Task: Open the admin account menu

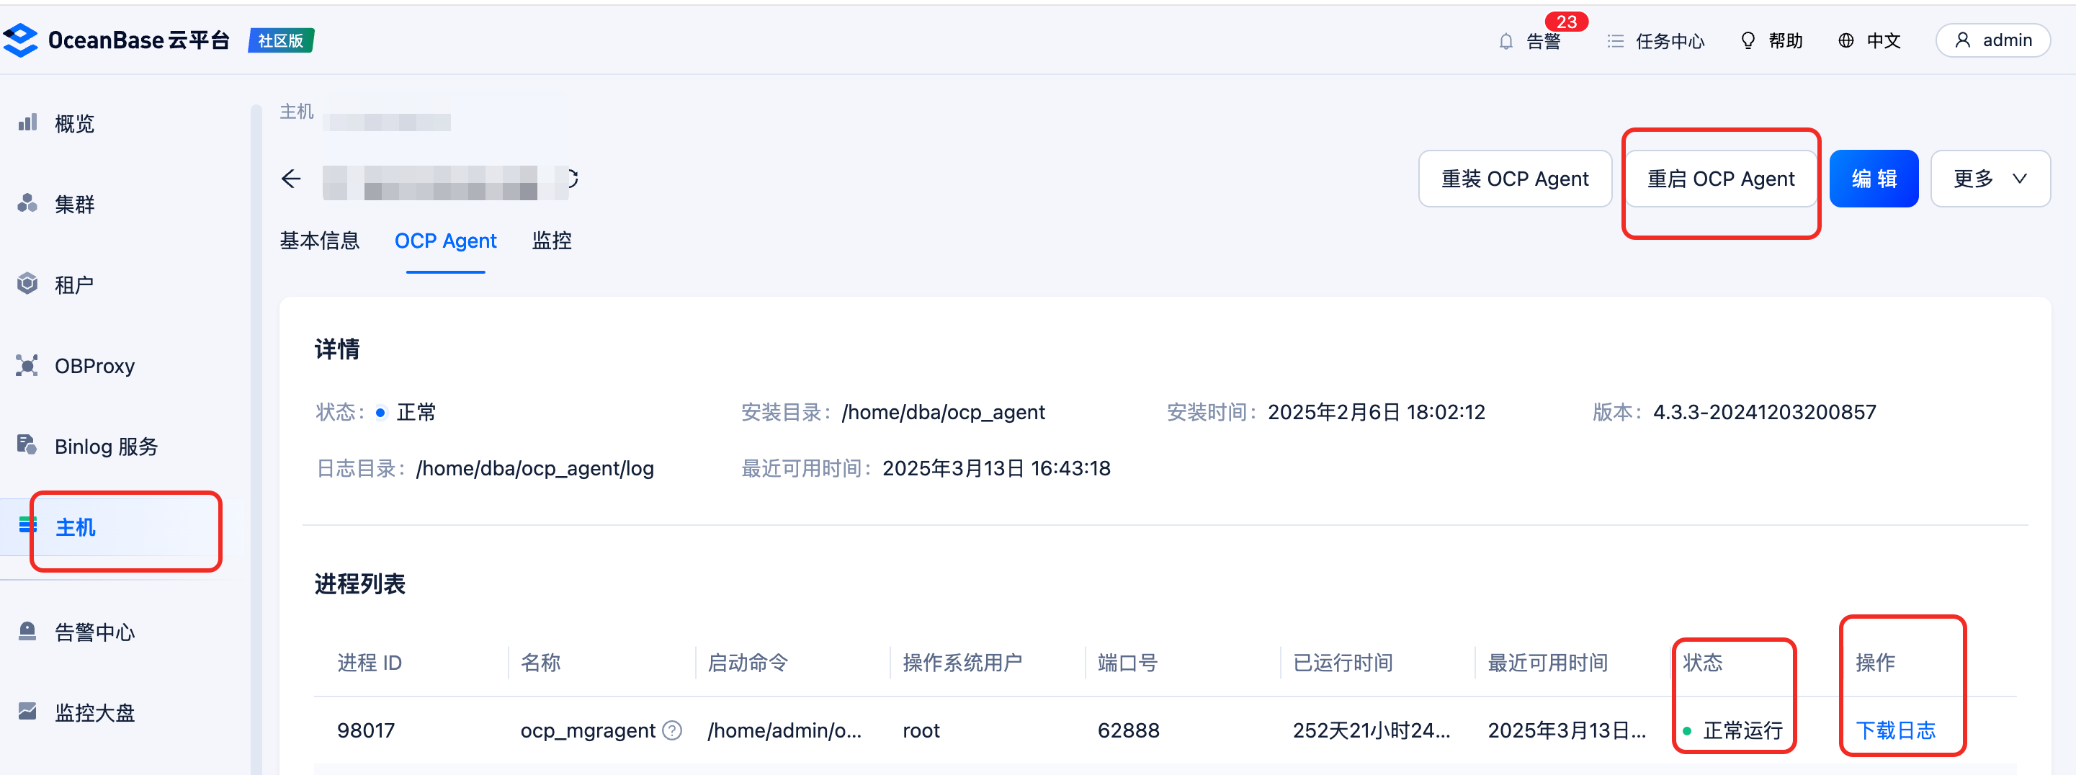Action: [1993, 40]
